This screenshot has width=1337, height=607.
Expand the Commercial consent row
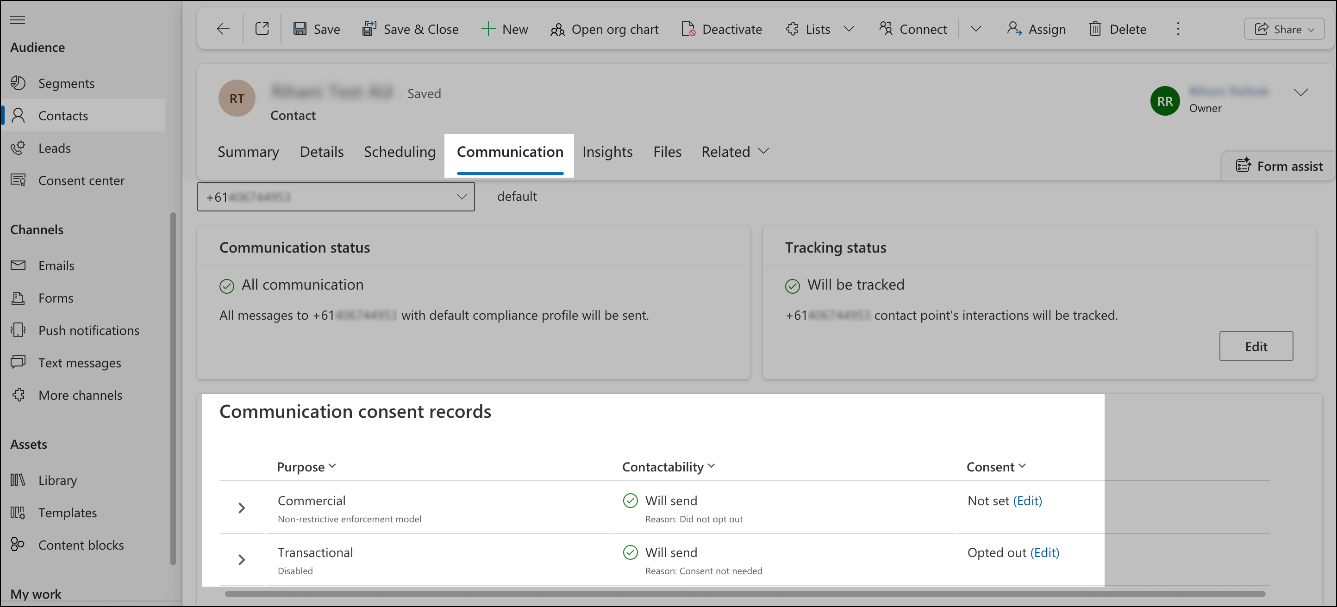(241, 508)
